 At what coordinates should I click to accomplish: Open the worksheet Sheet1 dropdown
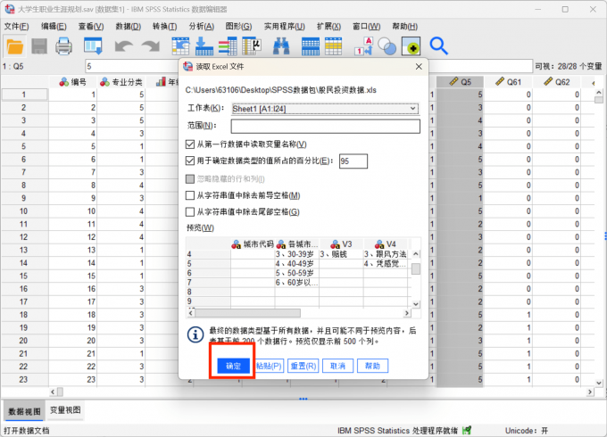click(x=325, y=109)
